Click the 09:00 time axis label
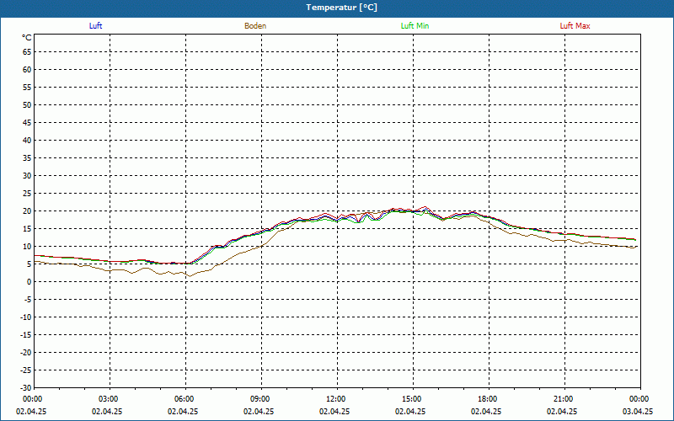Screen dimensions: 674x421 [260, 399]
